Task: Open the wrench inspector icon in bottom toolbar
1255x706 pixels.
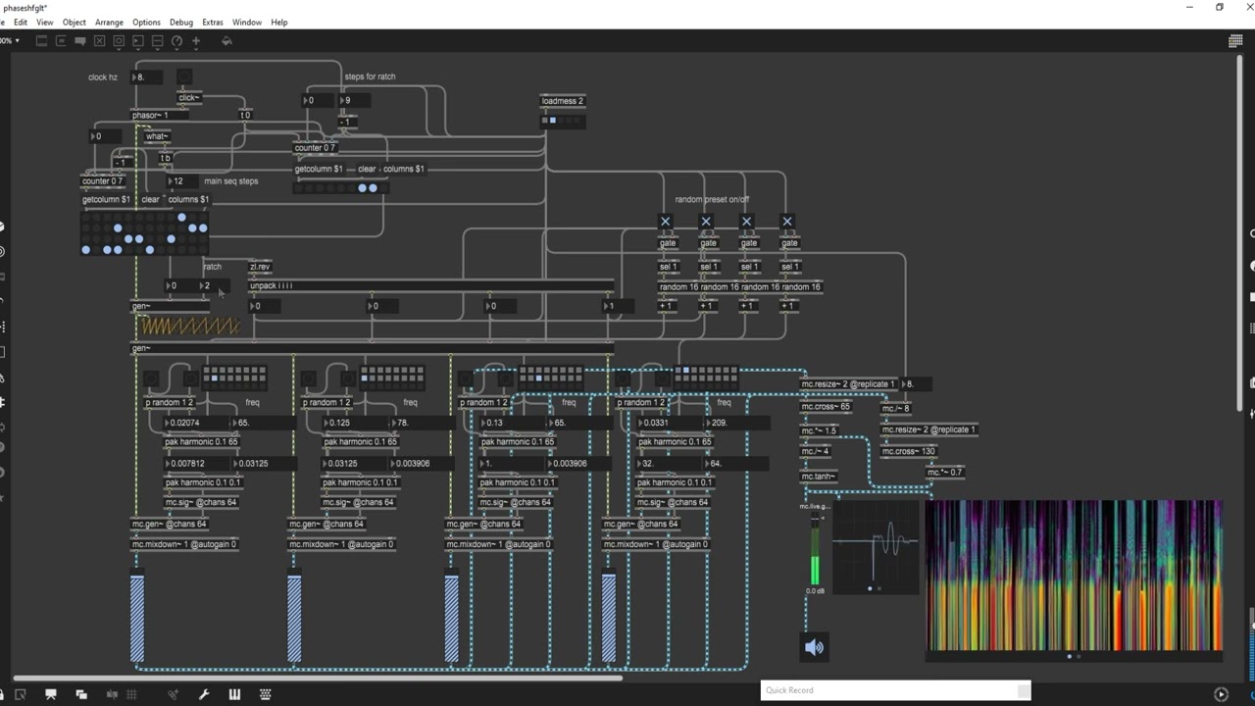Action: (204, 694)
